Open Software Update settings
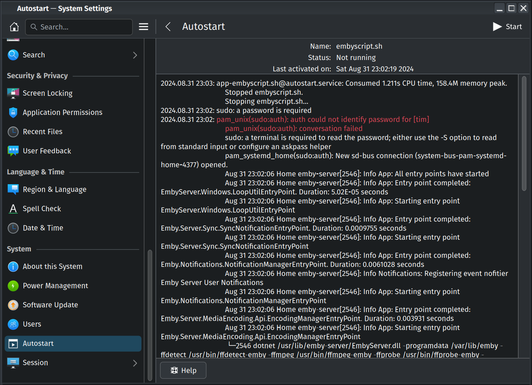The width and height of the screenshot is (532, 385). coord(73,305)
